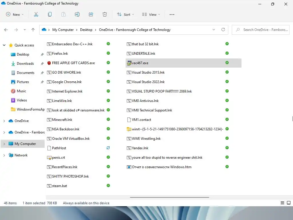Click OneDrive - Farnborough College breadcrumb
Viewport: 293px width, 220px height.
135,30
